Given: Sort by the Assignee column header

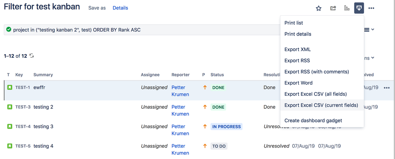Looking at the screenshot, I should click(x=150, y=75).
